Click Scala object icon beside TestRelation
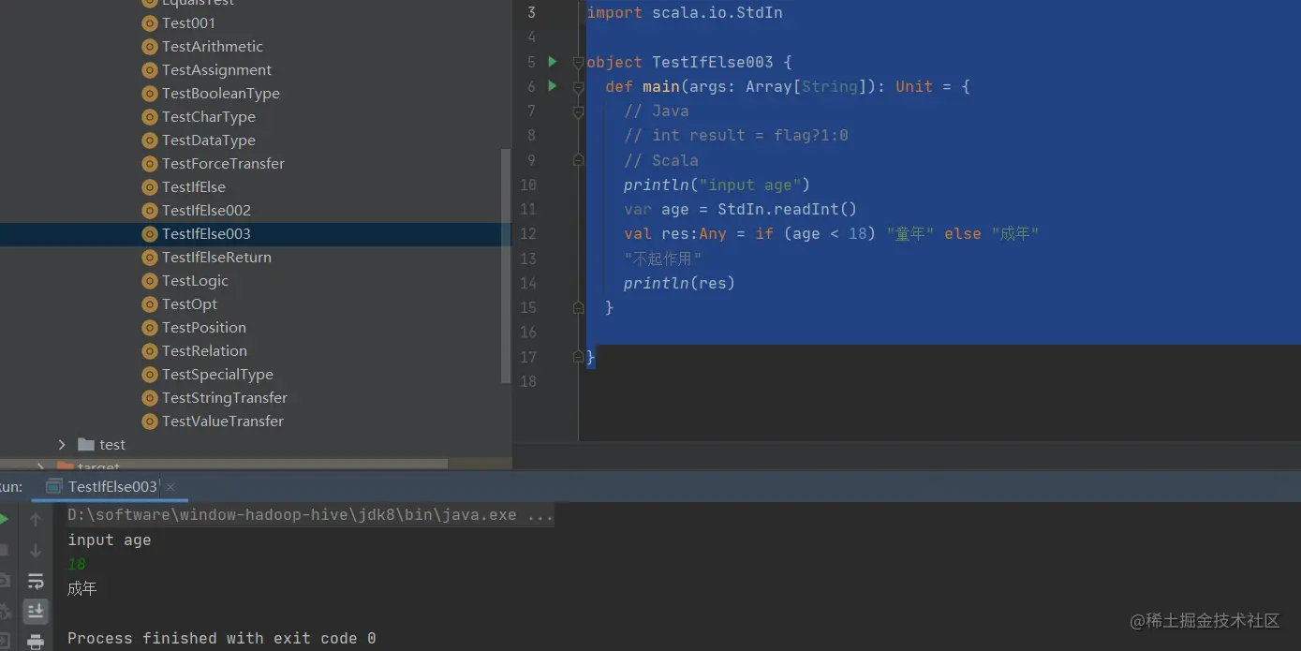 point(149,351)
